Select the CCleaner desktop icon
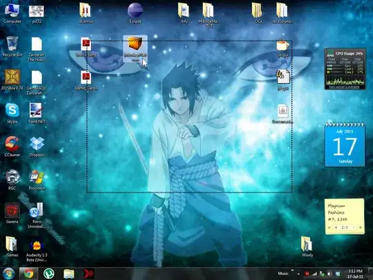 (x=12, y=147)
